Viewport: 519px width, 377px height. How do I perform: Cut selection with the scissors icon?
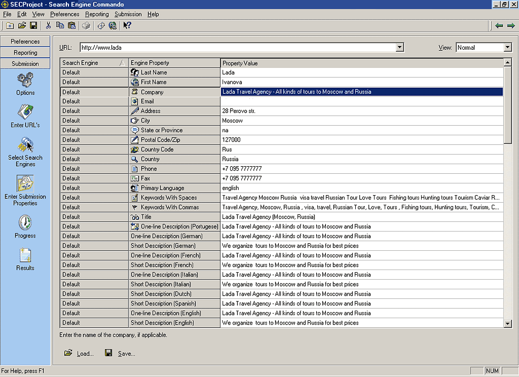pyautogui.click(x=48, y=26)
